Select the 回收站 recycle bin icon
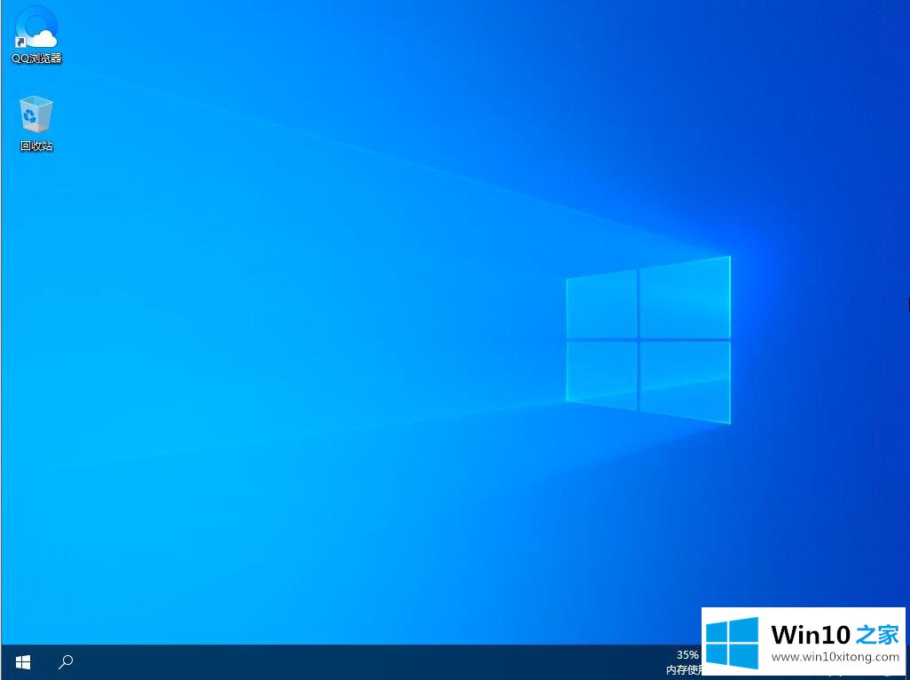Screen dimensions: 910x680 (36, 123)
